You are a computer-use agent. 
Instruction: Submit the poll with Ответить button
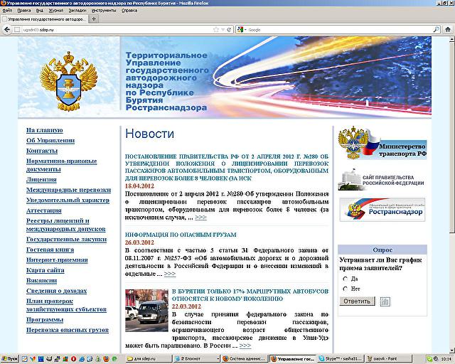pyautogui.click(x=357, y=301)
